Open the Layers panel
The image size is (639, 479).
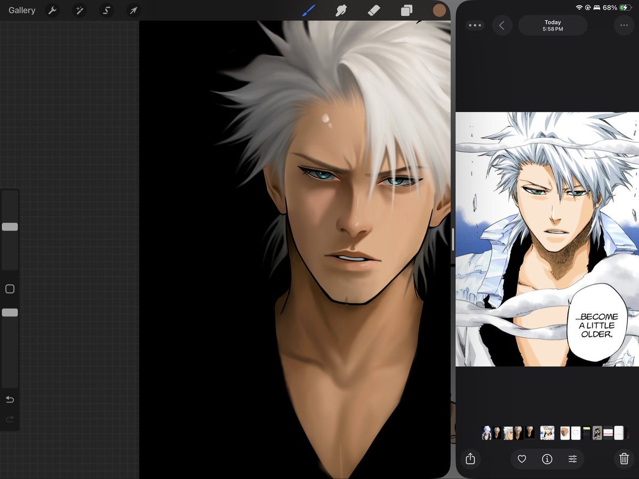406,10
